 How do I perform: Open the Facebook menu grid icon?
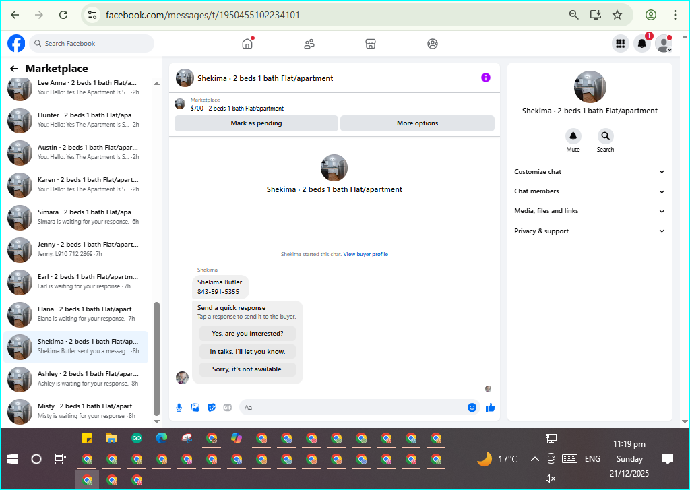click(621, 44)
